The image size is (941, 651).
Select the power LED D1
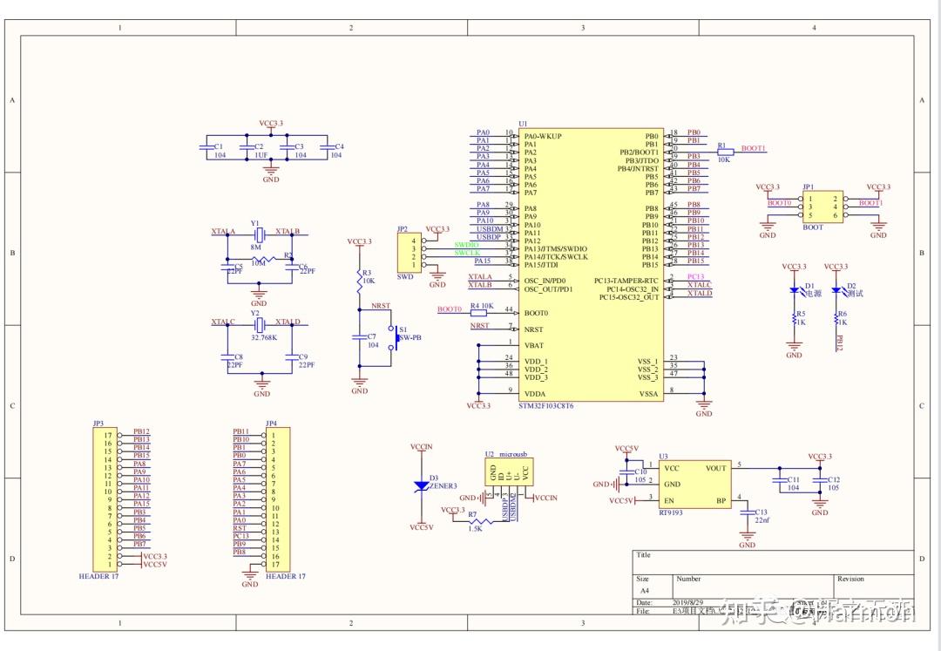tap(795, 290)
